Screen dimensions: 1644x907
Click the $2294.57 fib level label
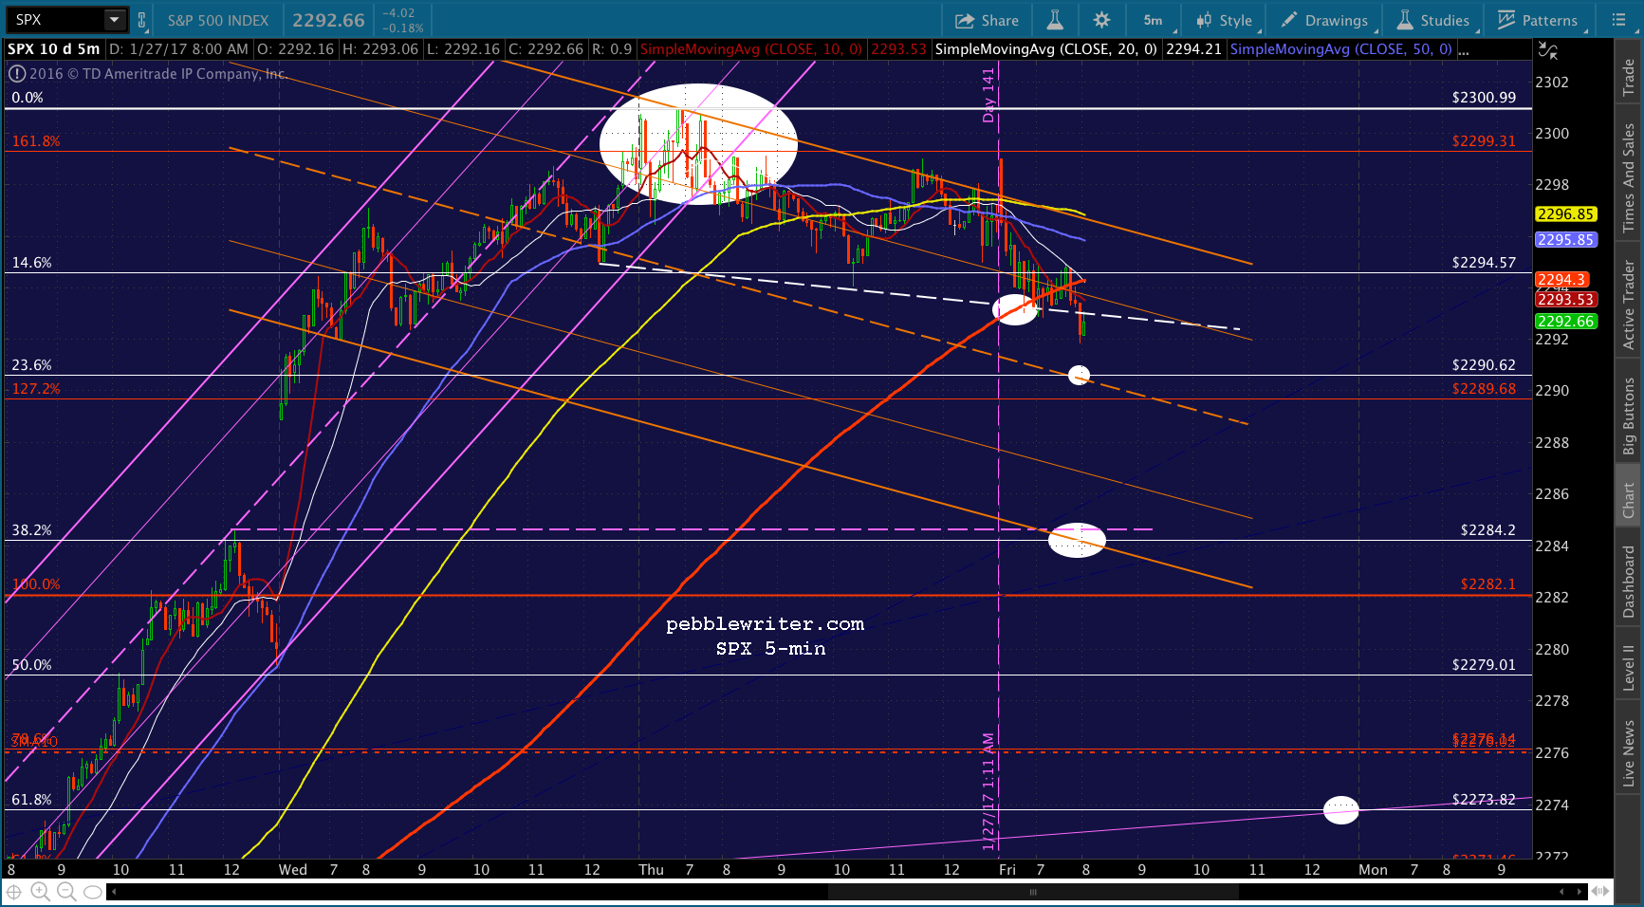[1484, 263]
